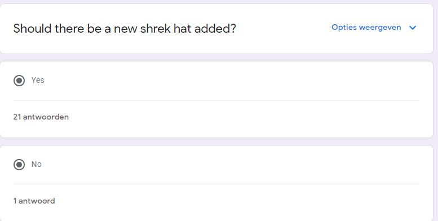Click the filled dot inside Yes radio
This screenshot has height=221, width=438.
(x=19, y=81)
